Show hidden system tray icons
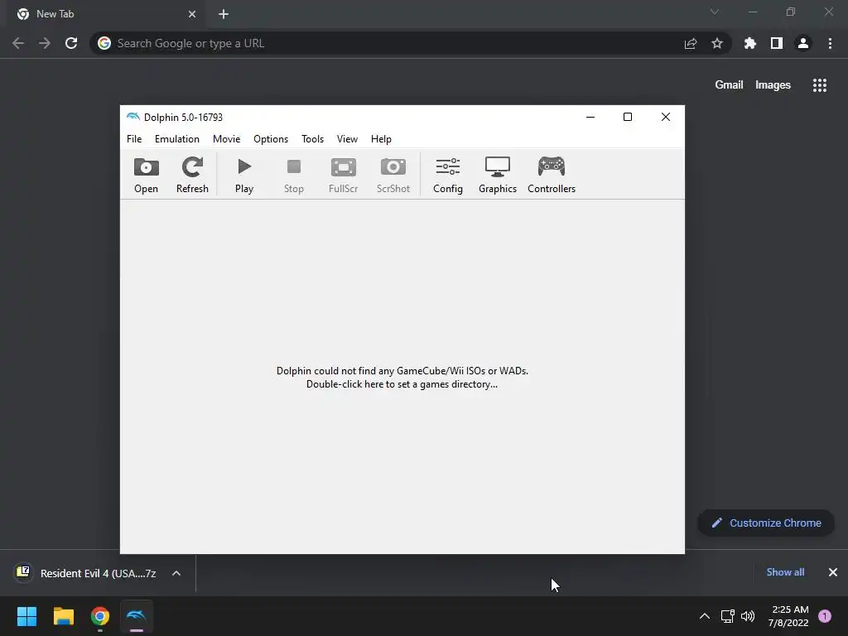 coord(705,616)
